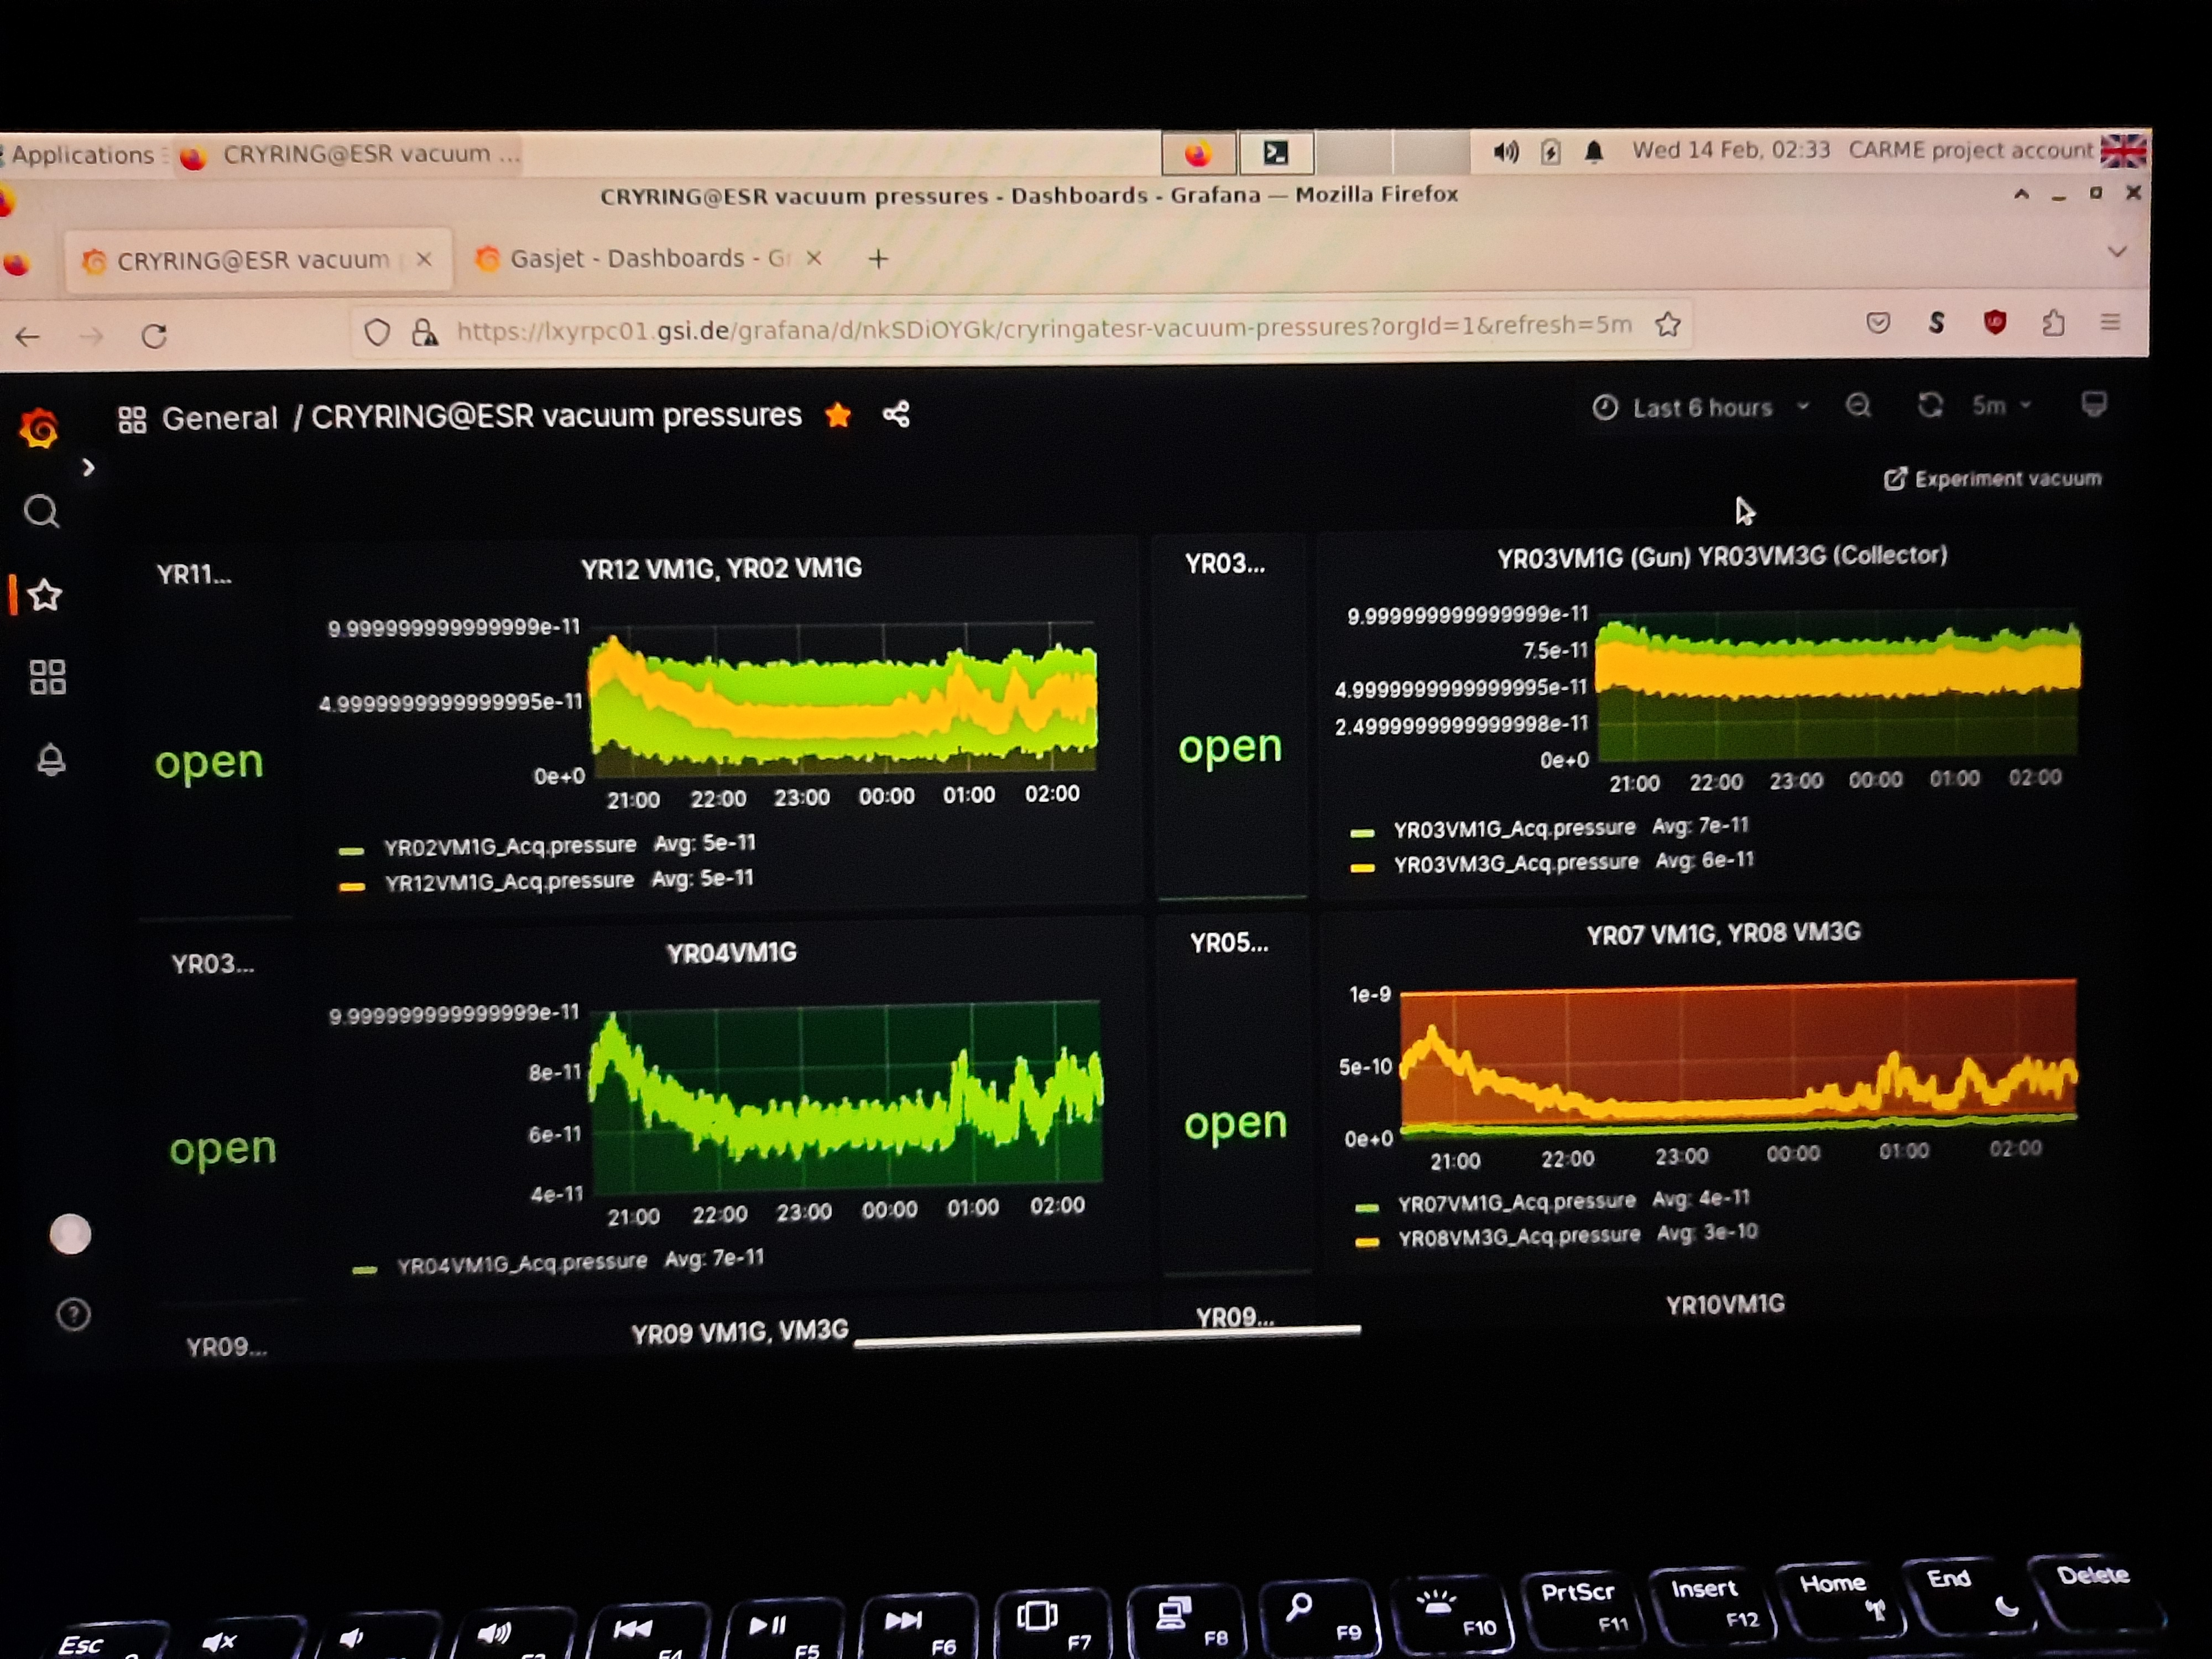
Task: Open the Applications menu in top panel
Action: pos(82,155)
